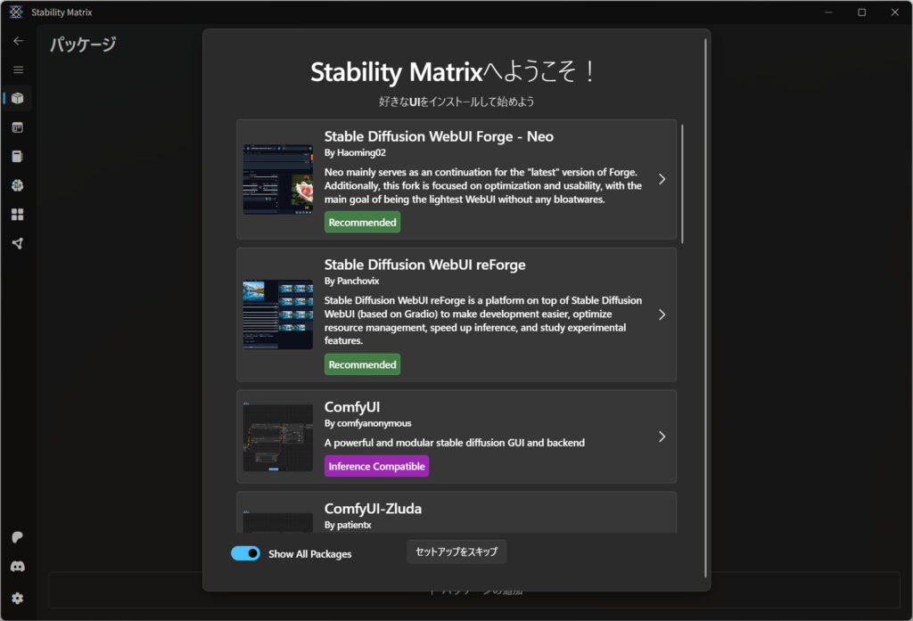
Task: Expand the ComfyUI chevron arrow
Action: click(x=662, y=437)
